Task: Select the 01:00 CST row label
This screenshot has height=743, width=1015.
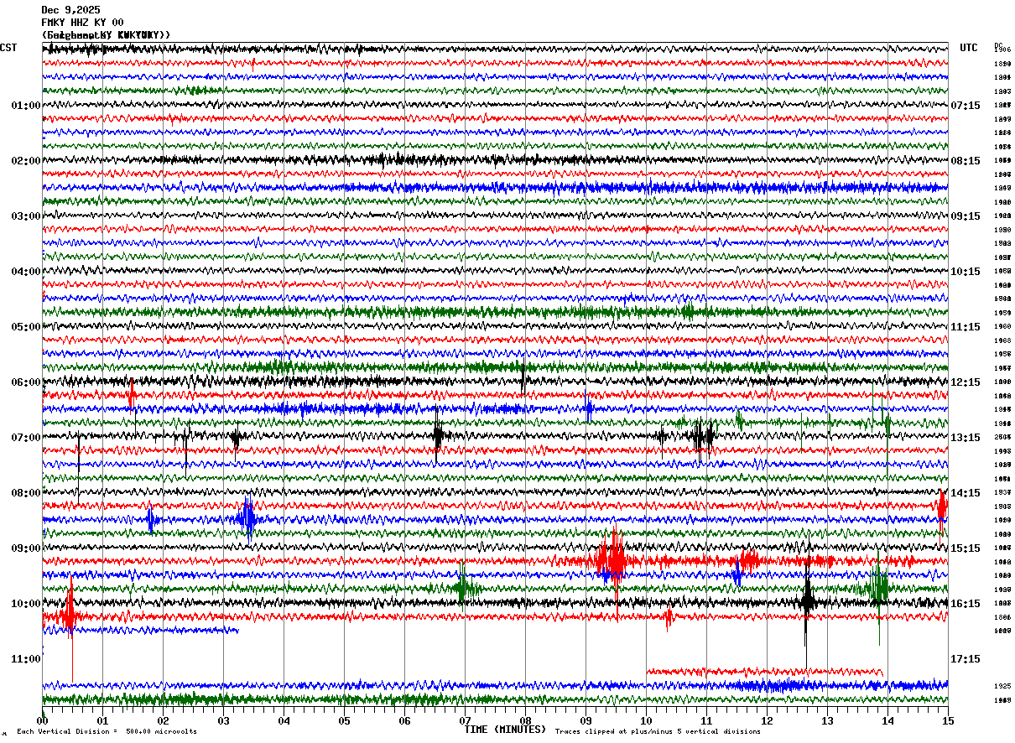Action: click(26, 106)
